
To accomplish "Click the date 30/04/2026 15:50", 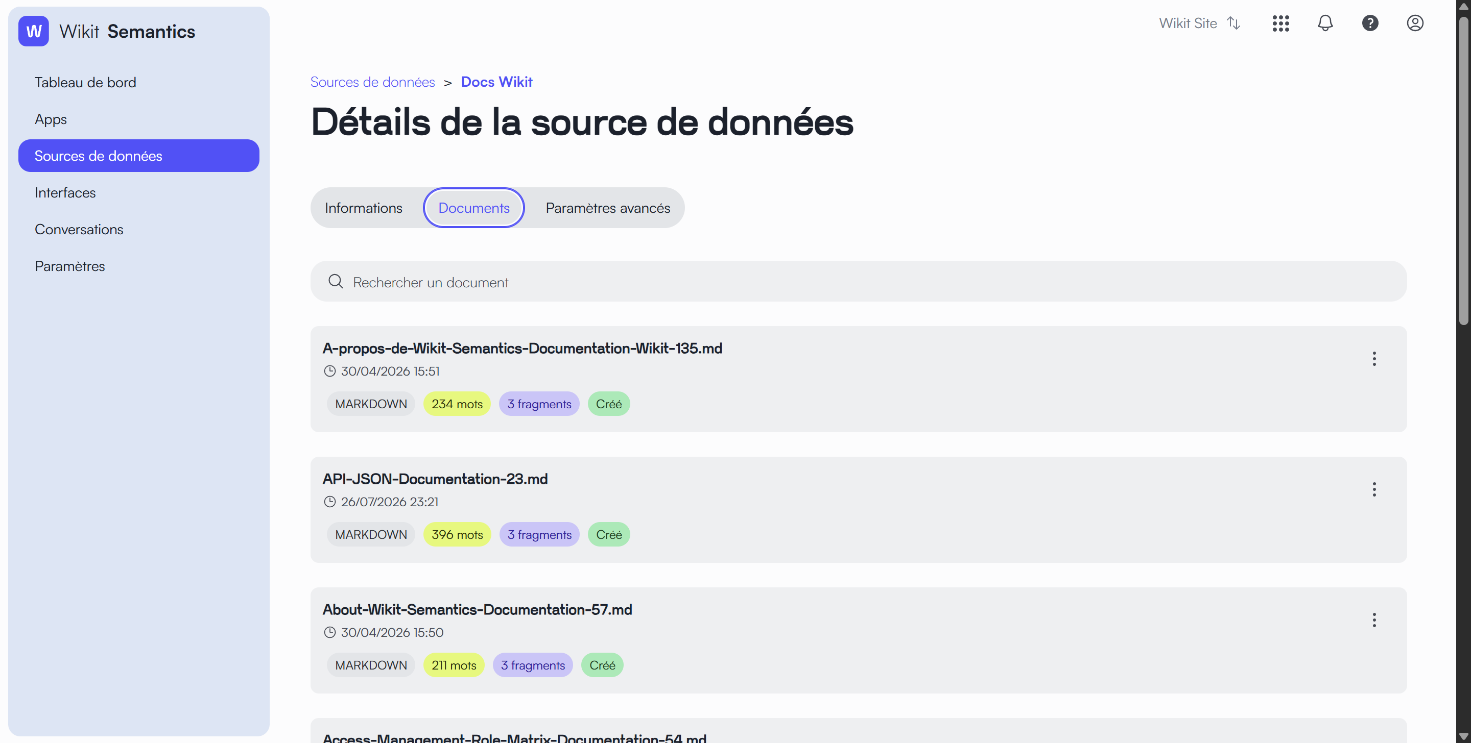I will click(x=392, y=633).
